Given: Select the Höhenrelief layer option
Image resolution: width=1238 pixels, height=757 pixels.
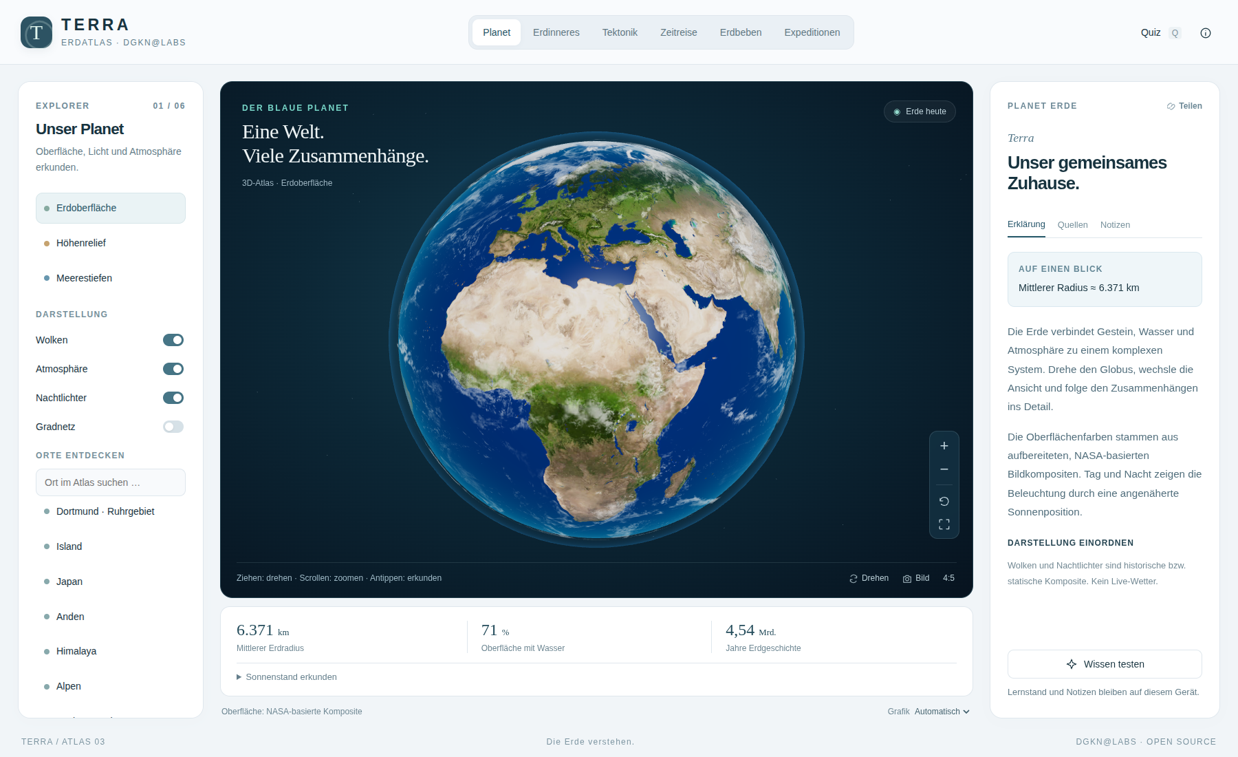Looking at the screenshot, I should [x=111, y=243].
